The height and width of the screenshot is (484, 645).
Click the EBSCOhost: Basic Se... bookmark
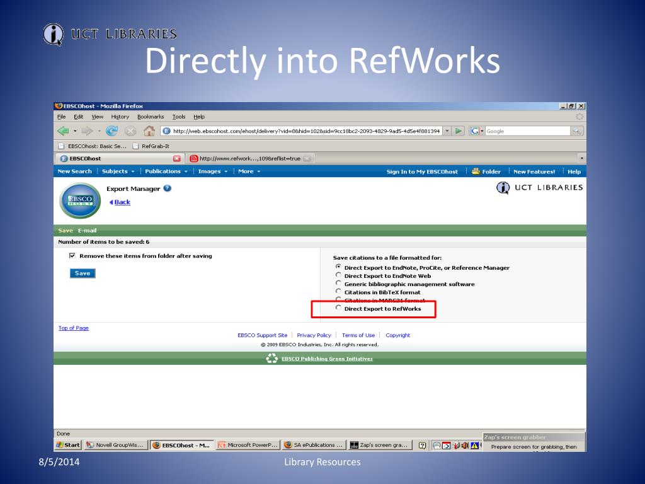[93, 146]
